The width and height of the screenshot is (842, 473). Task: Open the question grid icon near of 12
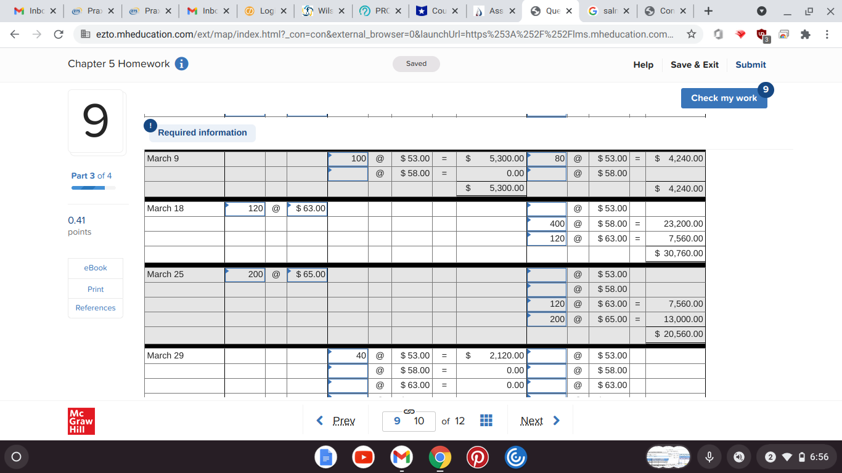(486, 421)
